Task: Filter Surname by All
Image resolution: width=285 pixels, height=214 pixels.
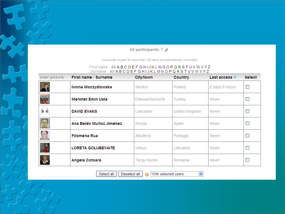Action: (x=112, y=71)
